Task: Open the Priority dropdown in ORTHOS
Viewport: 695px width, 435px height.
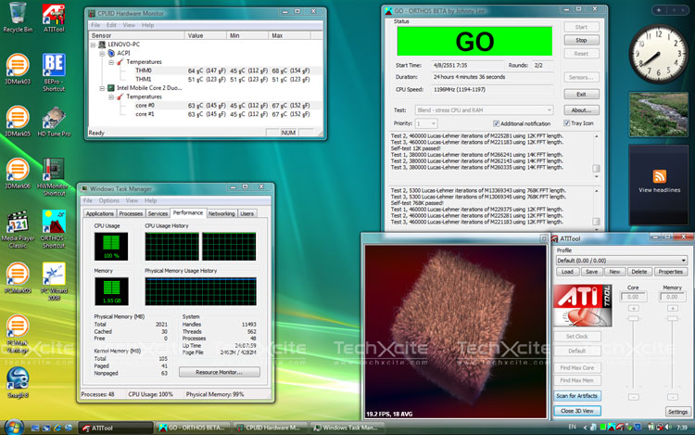Action: pyautogui.click(x=426, y=123)
